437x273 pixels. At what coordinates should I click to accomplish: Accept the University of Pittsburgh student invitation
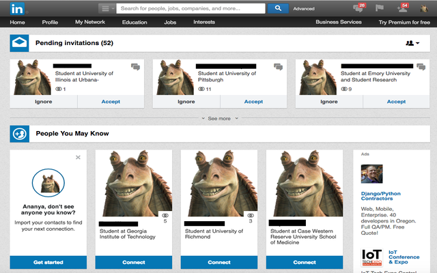click(253, 102)
